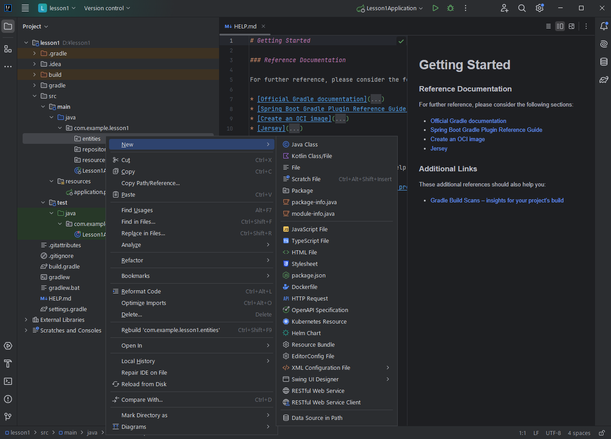This screenshot has width=611, height=439.
Task: Start debugging with the bug icon
Action: coord(450,8)
